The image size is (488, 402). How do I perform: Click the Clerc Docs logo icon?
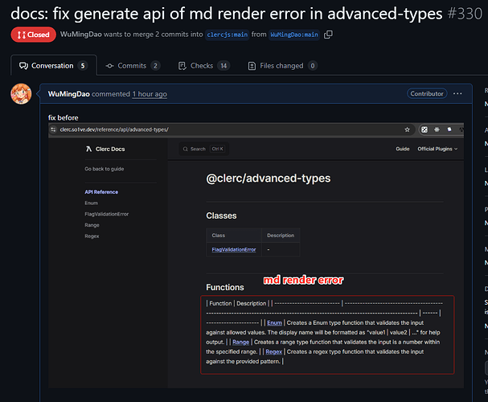click(89, 149)
